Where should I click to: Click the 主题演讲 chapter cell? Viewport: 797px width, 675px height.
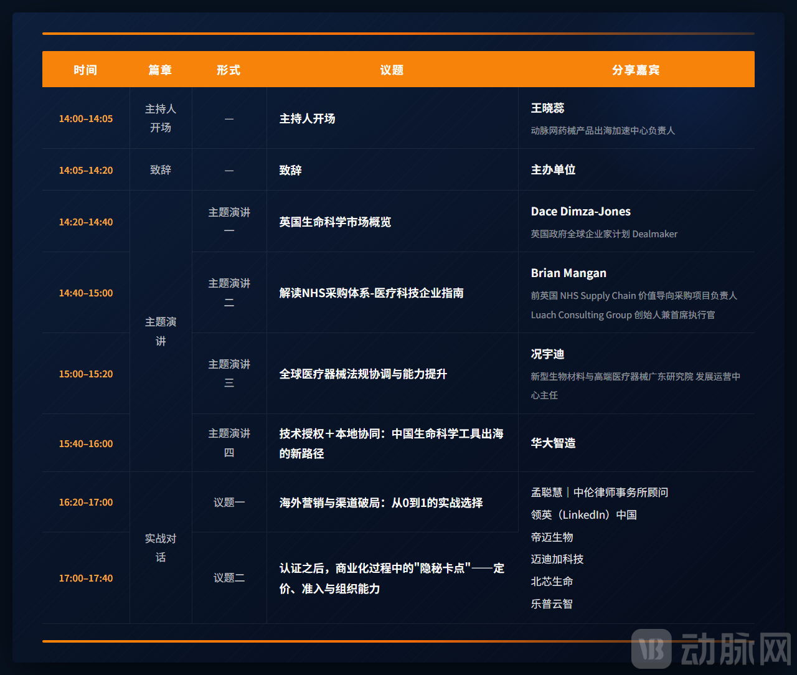point(161,331)
